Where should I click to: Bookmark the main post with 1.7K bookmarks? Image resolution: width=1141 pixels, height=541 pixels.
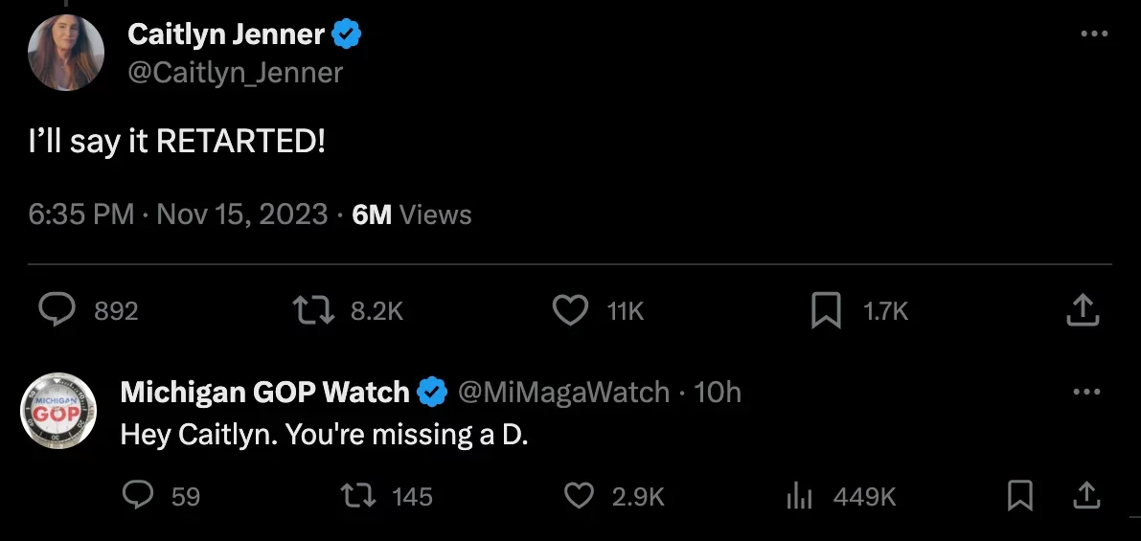coord(826,310)
